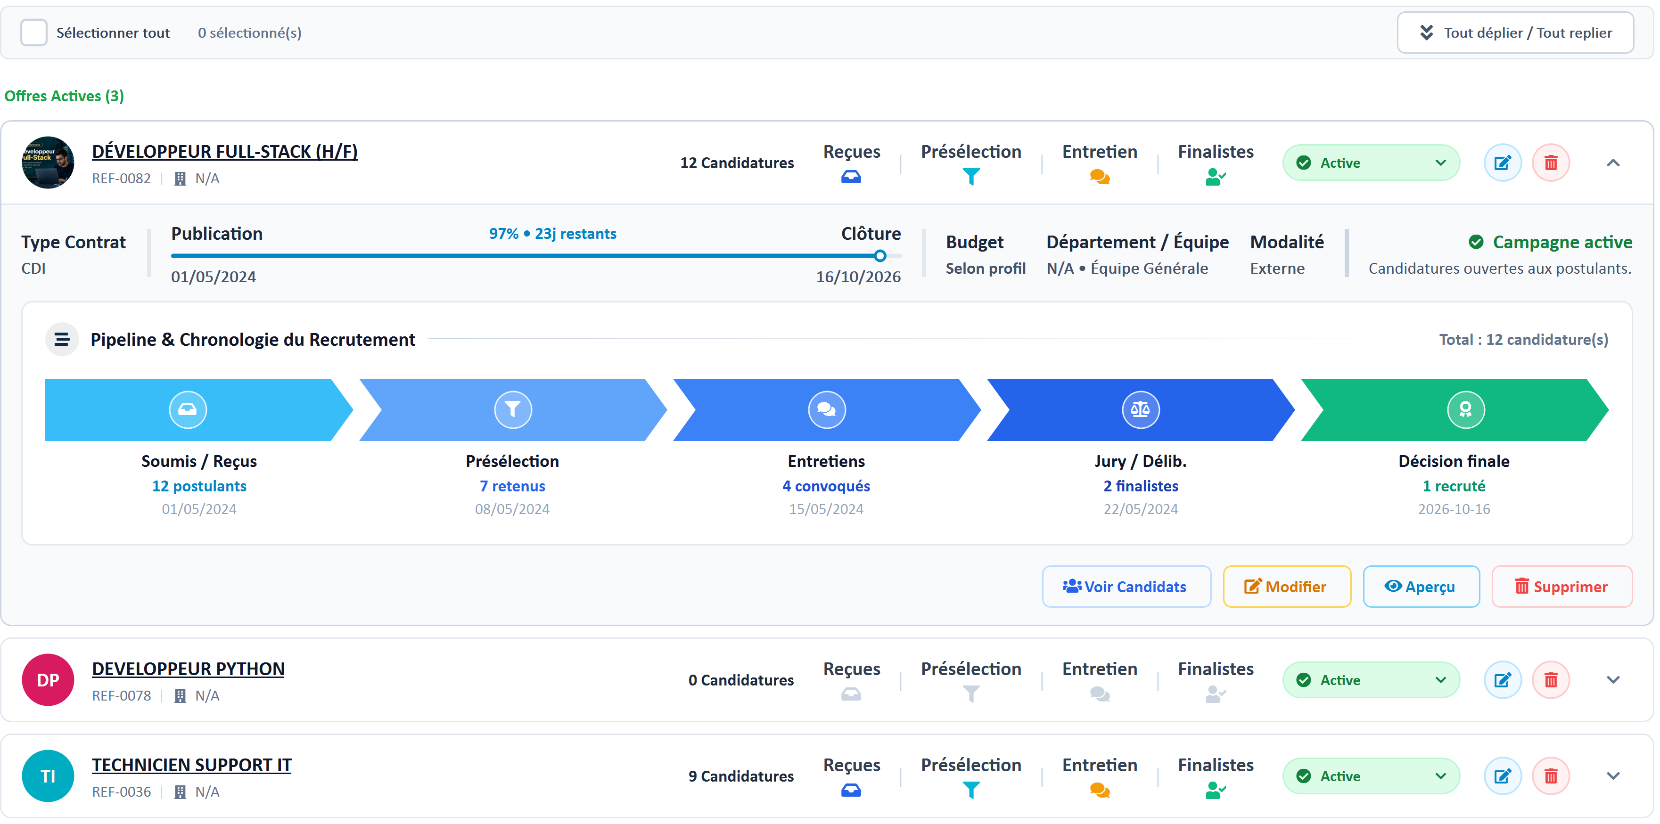Click the Jury / Délib. scales pipeline stage
This screenshot has height=824, width=1660.
(1140, 410)
